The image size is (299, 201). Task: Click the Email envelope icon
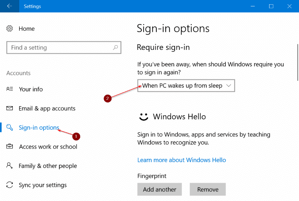pos(9,108)
